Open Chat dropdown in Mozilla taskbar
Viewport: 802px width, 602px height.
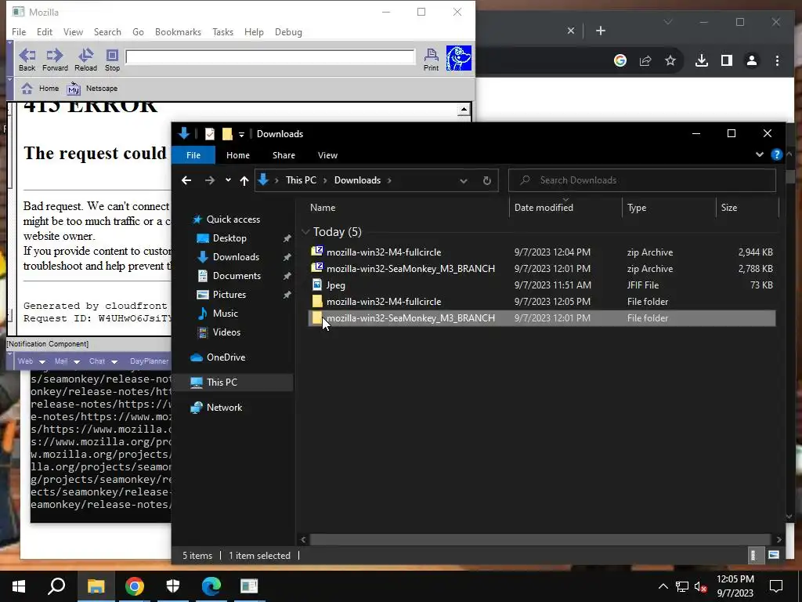[x=103, y=361]
